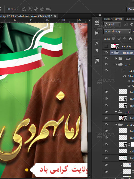Open the Character panel icon
The width and height of the screenshot is (134, 179).
click(97, 43)
